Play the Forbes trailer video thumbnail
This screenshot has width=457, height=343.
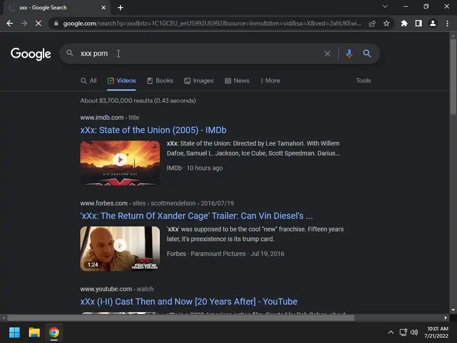pos(120,248)
